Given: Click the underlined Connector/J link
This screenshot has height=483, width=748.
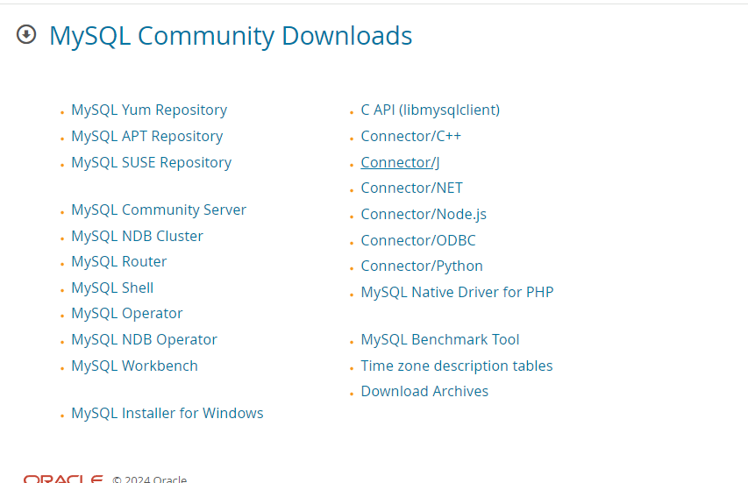Looking at the screenshot, I should tap(400, 162).
